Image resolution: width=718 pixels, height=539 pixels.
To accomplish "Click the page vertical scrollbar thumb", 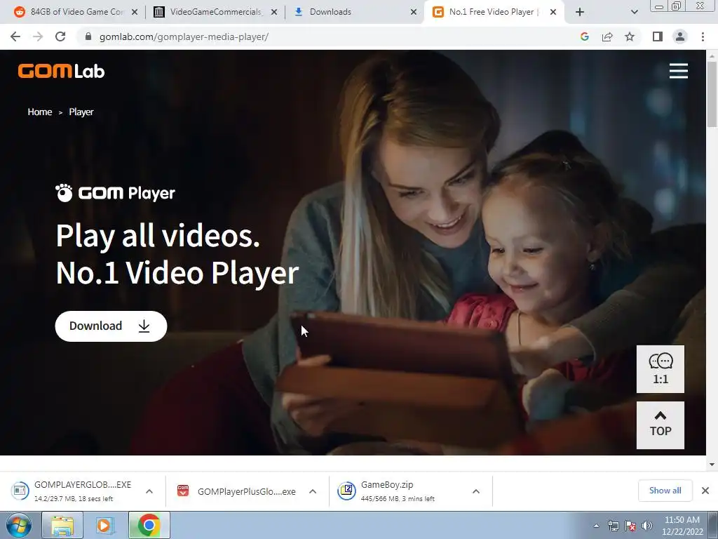I will [712, 94].
